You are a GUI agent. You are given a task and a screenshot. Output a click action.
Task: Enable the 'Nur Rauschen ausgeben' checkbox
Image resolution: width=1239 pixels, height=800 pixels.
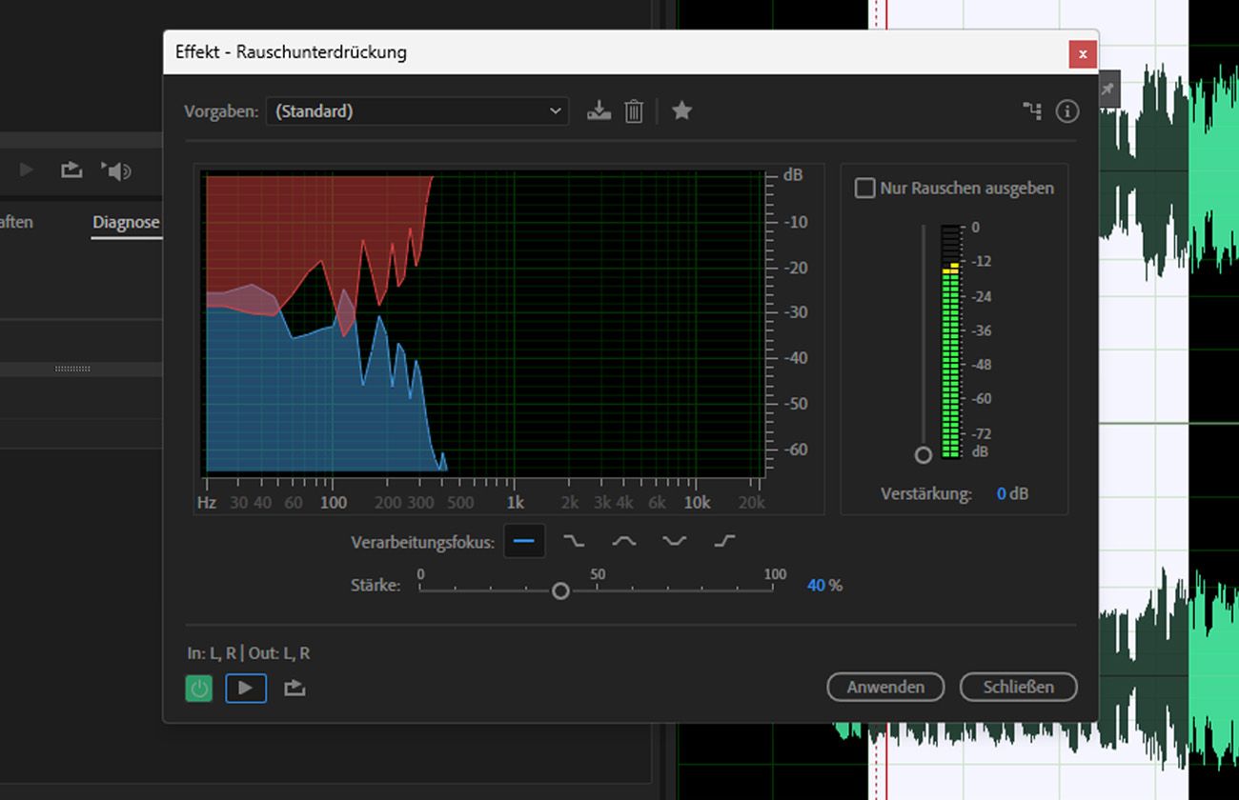(x=864, y=189)
